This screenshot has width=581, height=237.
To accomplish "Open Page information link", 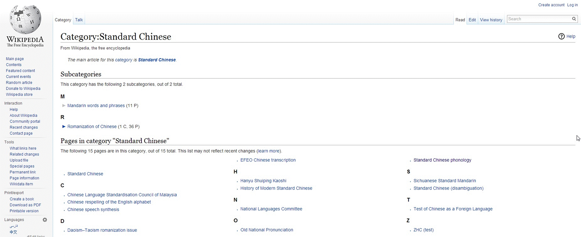I will tap(24, 178).
